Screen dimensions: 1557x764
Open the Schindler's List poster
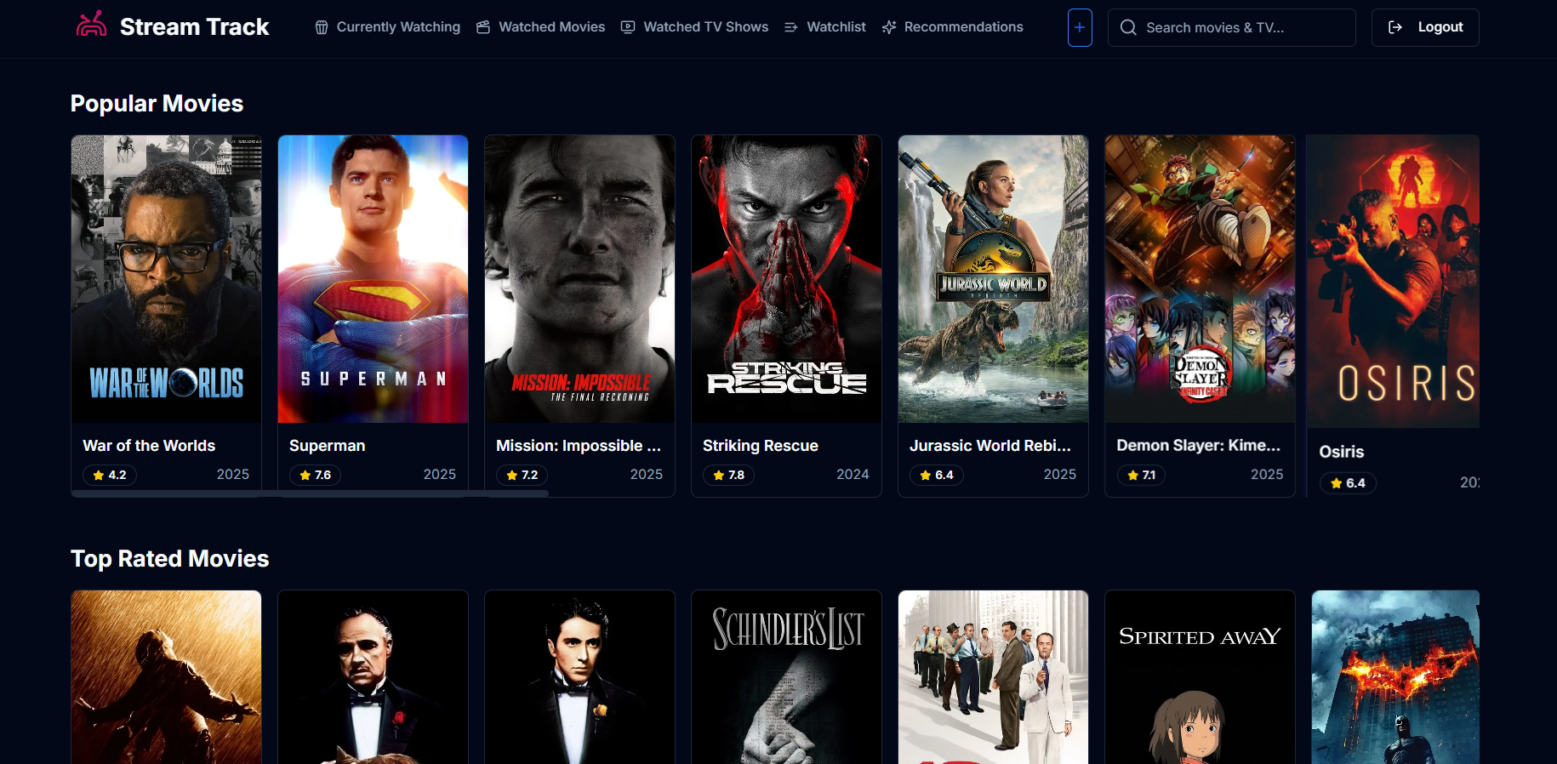pos(786,677)
